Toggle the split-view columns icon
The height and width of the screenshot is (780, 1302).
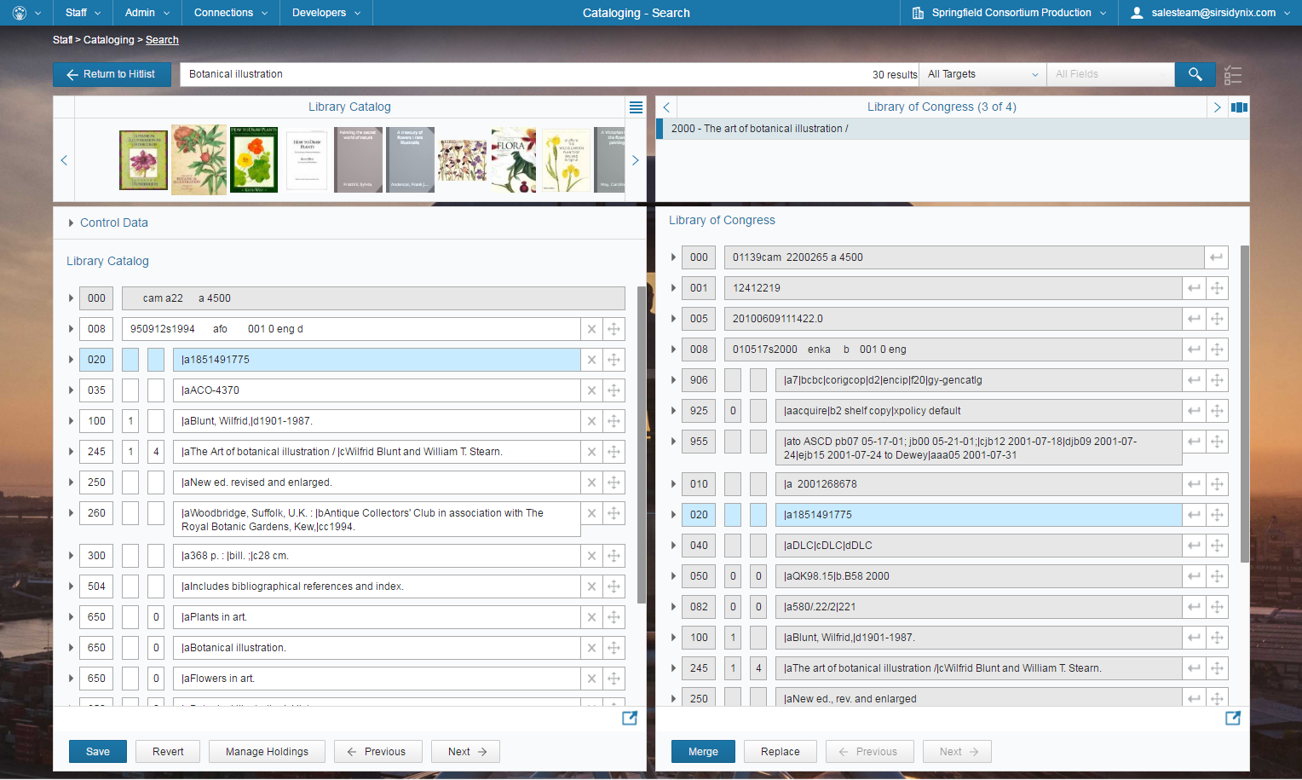(x=1239, y=107)
